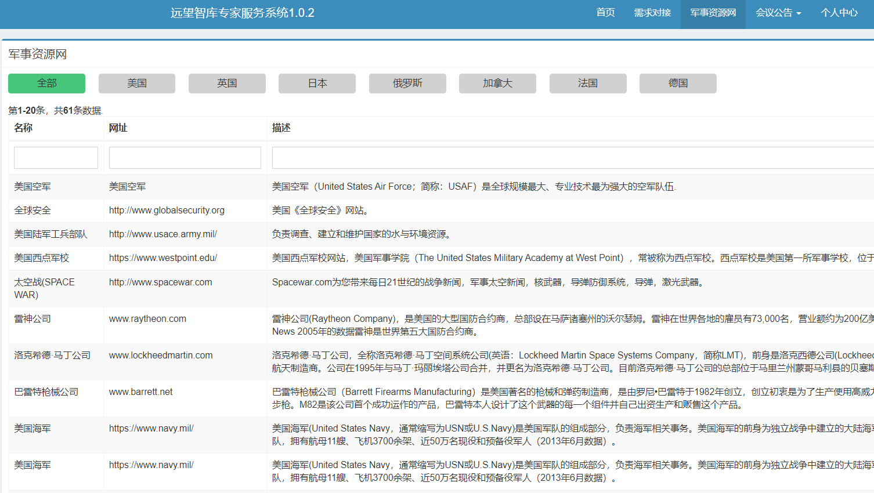Select the 军事资源网 navigation tab

(713, 13)
